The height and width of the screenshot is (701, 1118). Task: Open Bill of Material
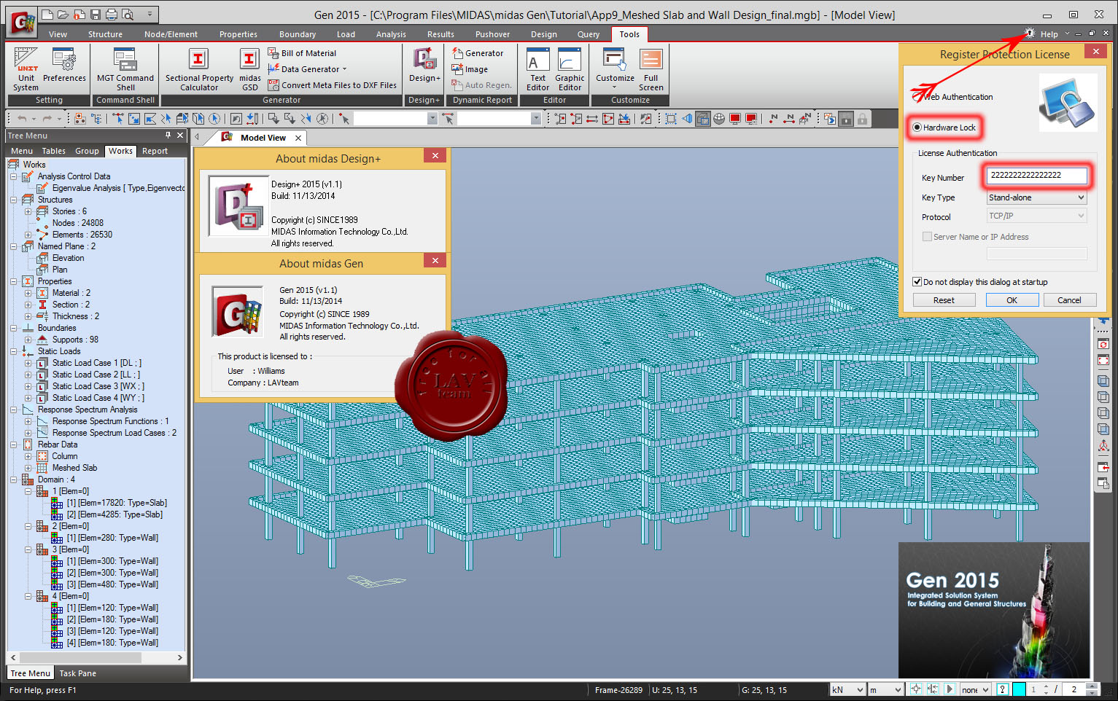[x=302, y=53]
